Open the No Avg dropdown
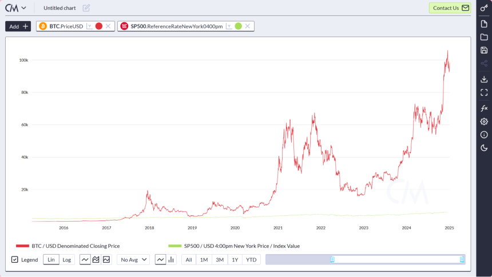 pyautogui.click(x=133, y=259)
